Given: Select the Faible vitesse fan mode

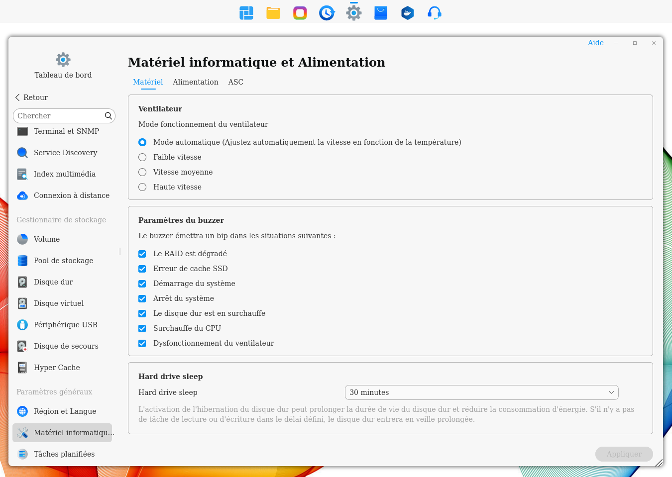Looking at the screenshot, I should [x=142, y=157].
